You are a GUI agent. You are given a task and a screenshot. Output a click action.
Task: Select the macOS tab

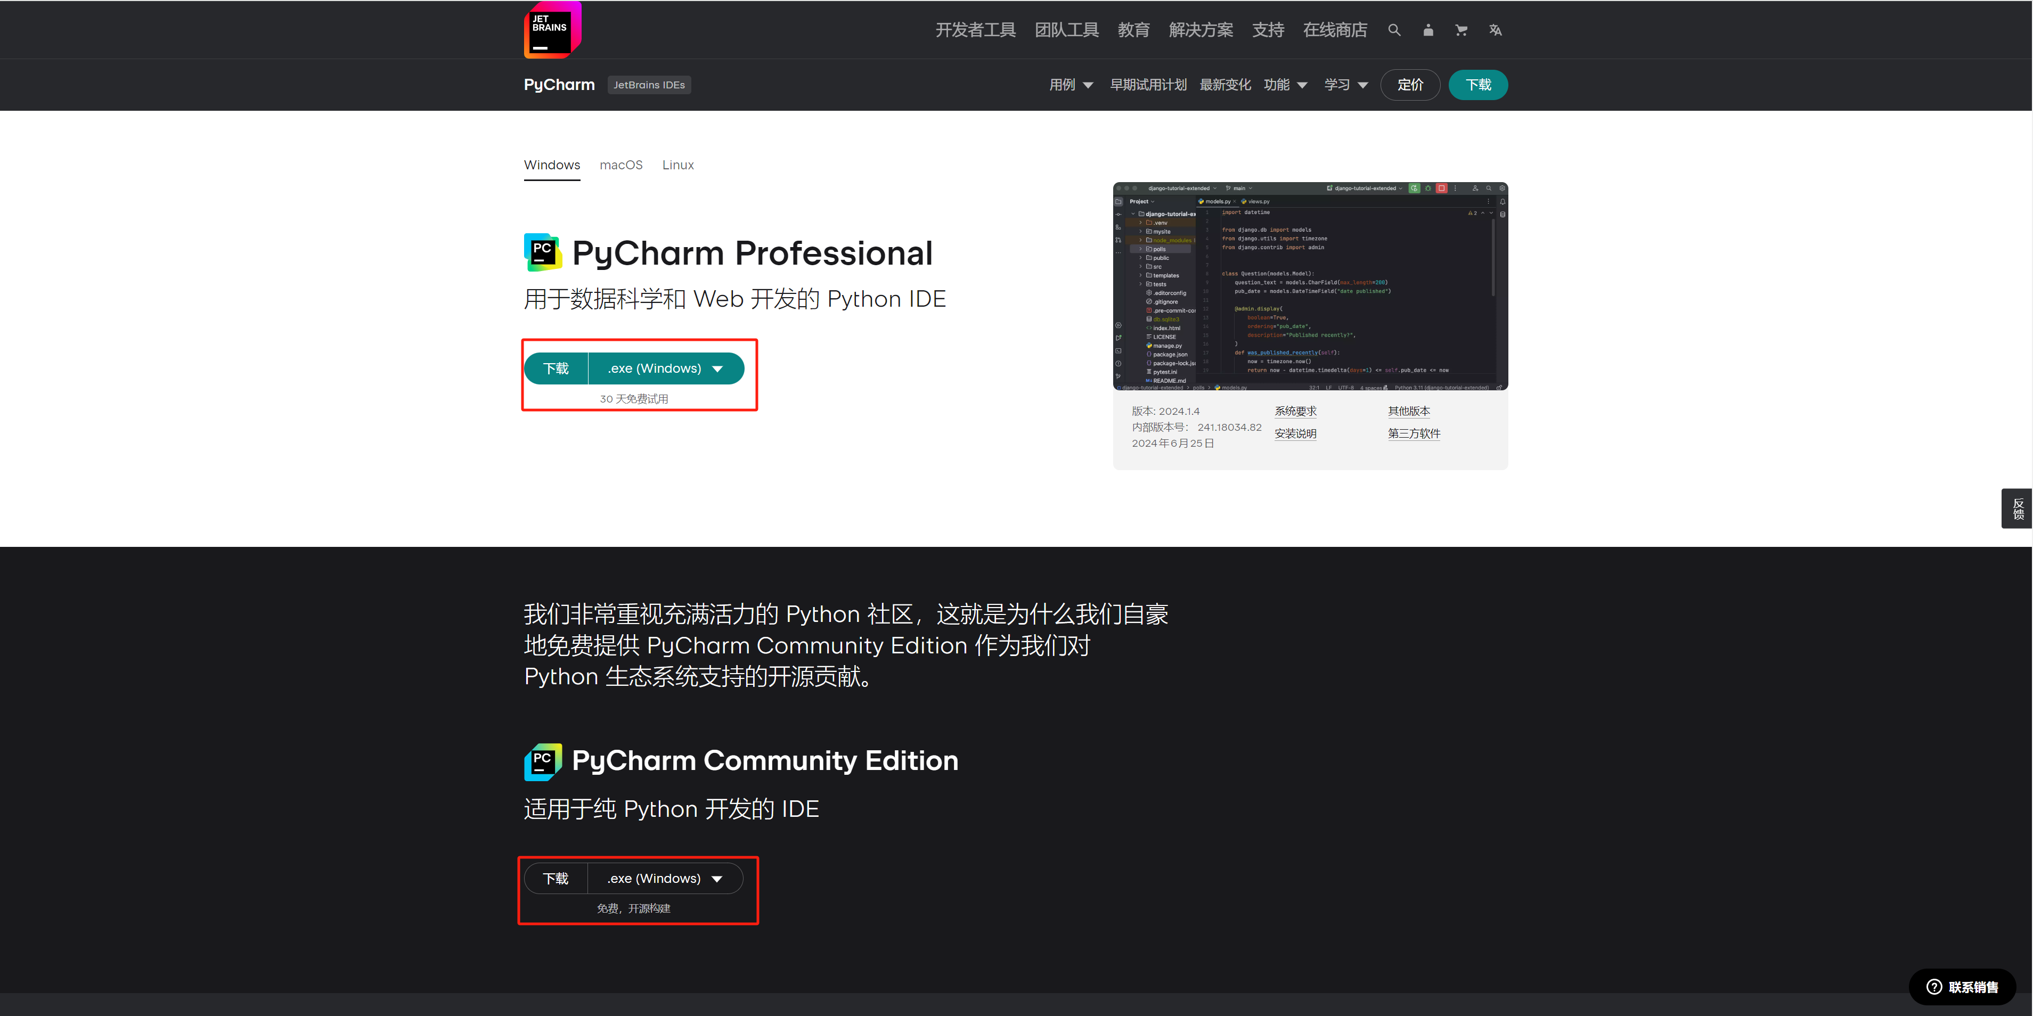tap(621, 165)
